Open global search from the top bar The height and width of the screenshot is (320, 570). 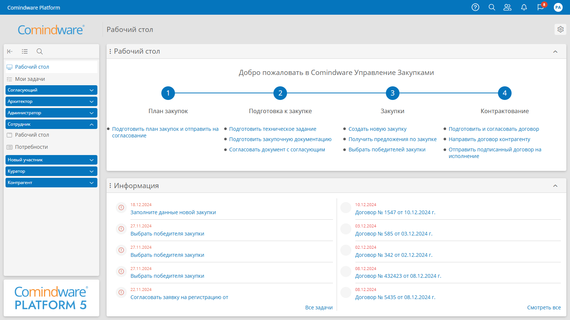click(x=492, y=7)
